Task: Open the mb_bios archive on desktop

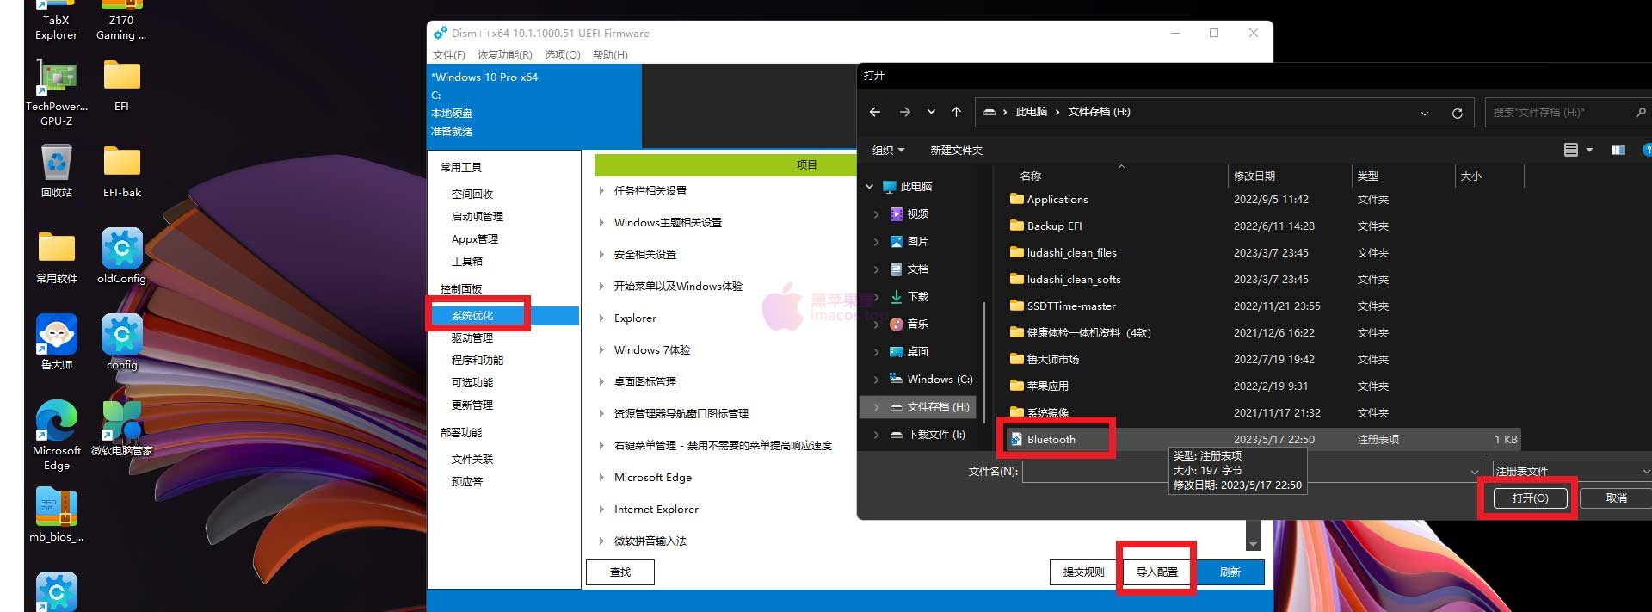Action: tap(56, 515)
